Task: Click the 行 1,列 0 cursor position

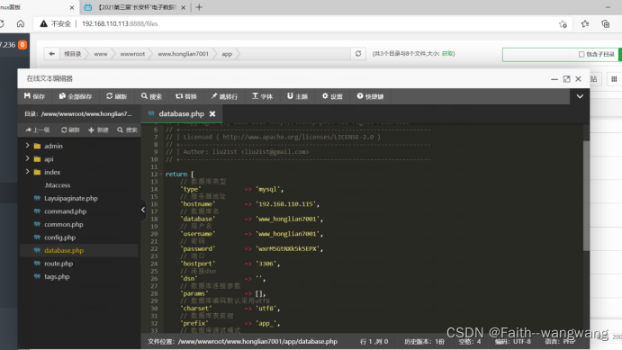Action: (374, 341)
